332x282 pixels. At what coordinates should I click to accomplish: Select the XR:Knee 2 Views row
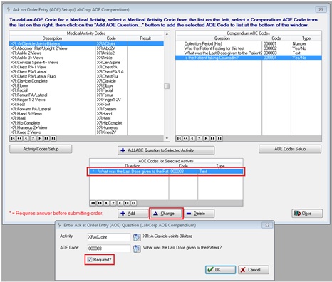pyautogui.click(x=86, y=132)
